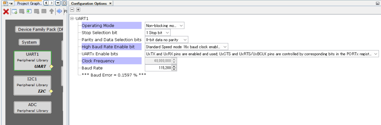Click the Baud Rate input field
Screen dimensions: 381x125
158,68
